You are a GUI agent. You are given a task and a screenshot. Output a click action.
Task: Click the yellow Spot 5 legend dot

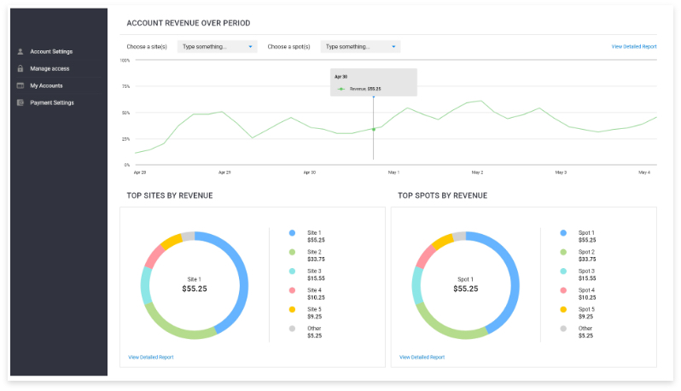(x=563, y=309)
